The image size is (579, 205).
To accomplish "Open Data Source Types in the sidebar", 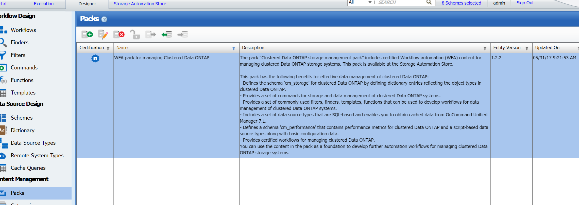I will coord(33,143).
